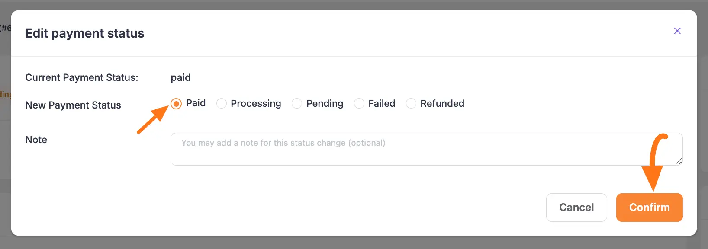Screen dimensions: 708x249
Task: Choose Pending as new payment status
Action: (297, 103)
